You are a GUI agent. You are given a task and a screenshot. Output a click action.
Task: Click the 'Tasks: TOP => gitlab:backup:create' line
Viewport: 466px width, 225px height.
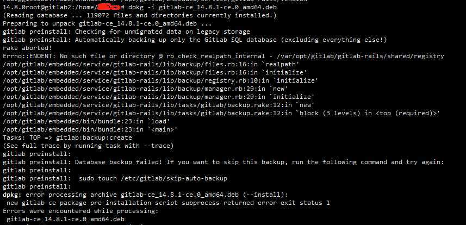coord(67,137)
